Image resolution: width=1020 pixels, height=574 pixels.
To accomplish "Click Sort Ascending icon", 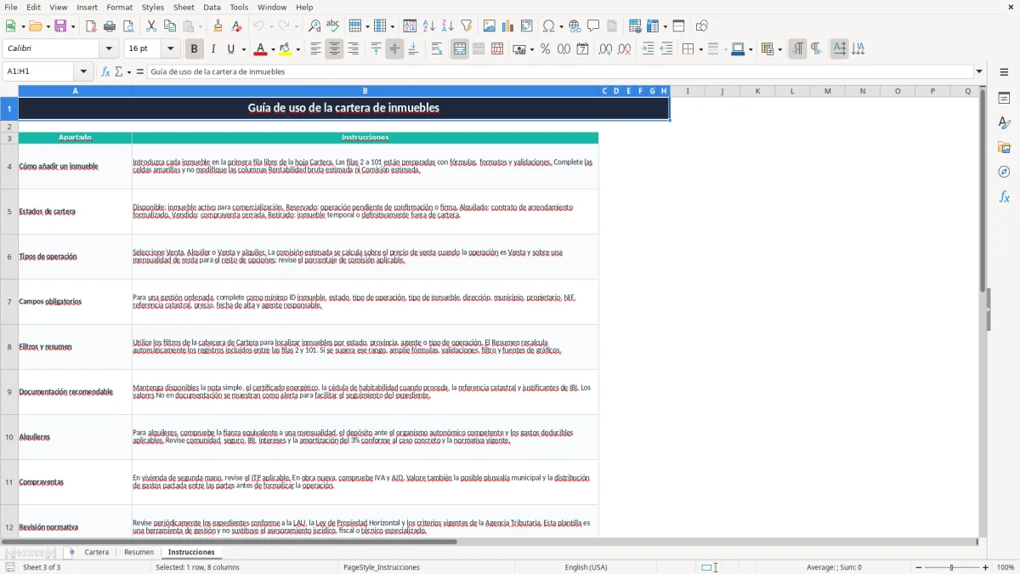I will tap(429, 26).
